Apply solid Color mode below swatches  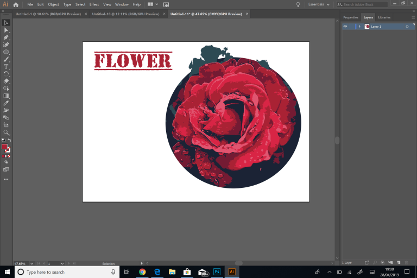coord(3,156)
